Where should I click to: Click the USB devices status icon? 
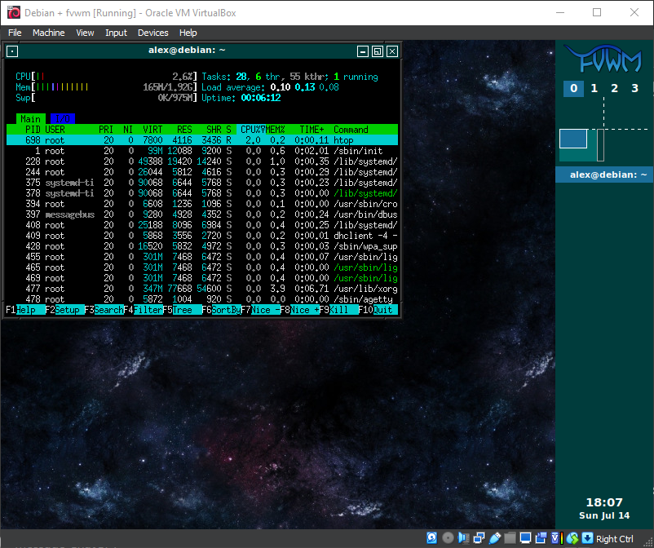pos(494,538)
